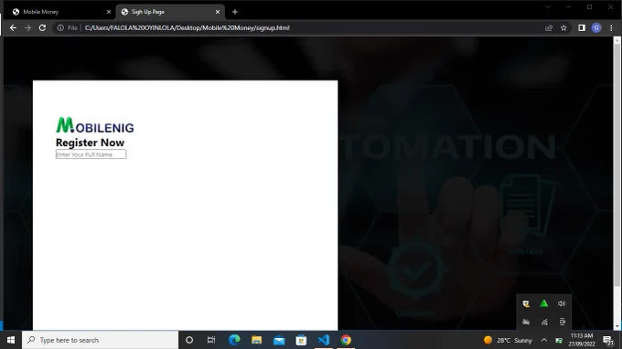This screenshot has height=349, width=622.
Task: Click the Register Now heading
Action: [90, 143]
